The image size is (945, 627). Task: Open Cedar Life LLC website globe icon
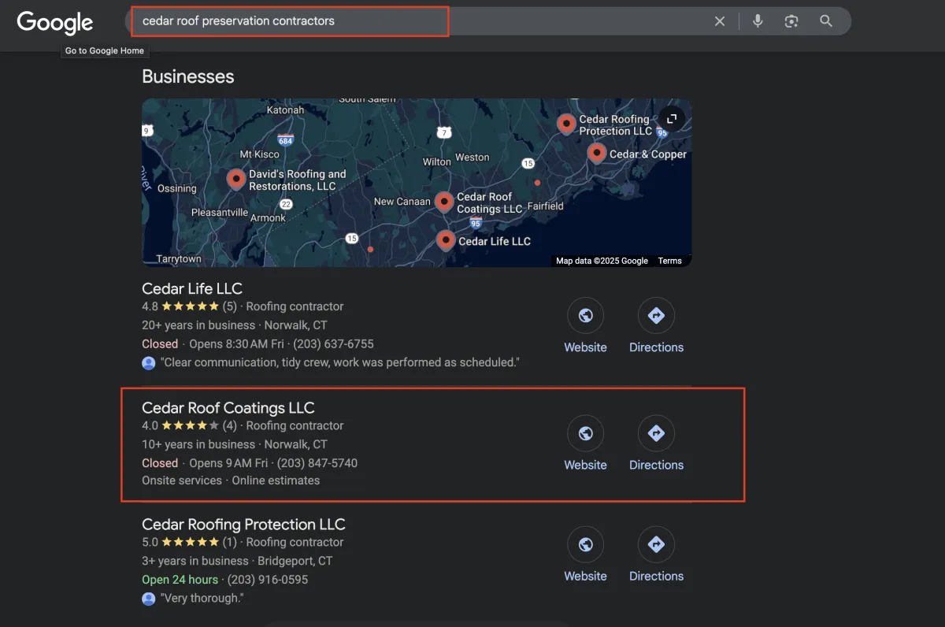coord(585,316)
